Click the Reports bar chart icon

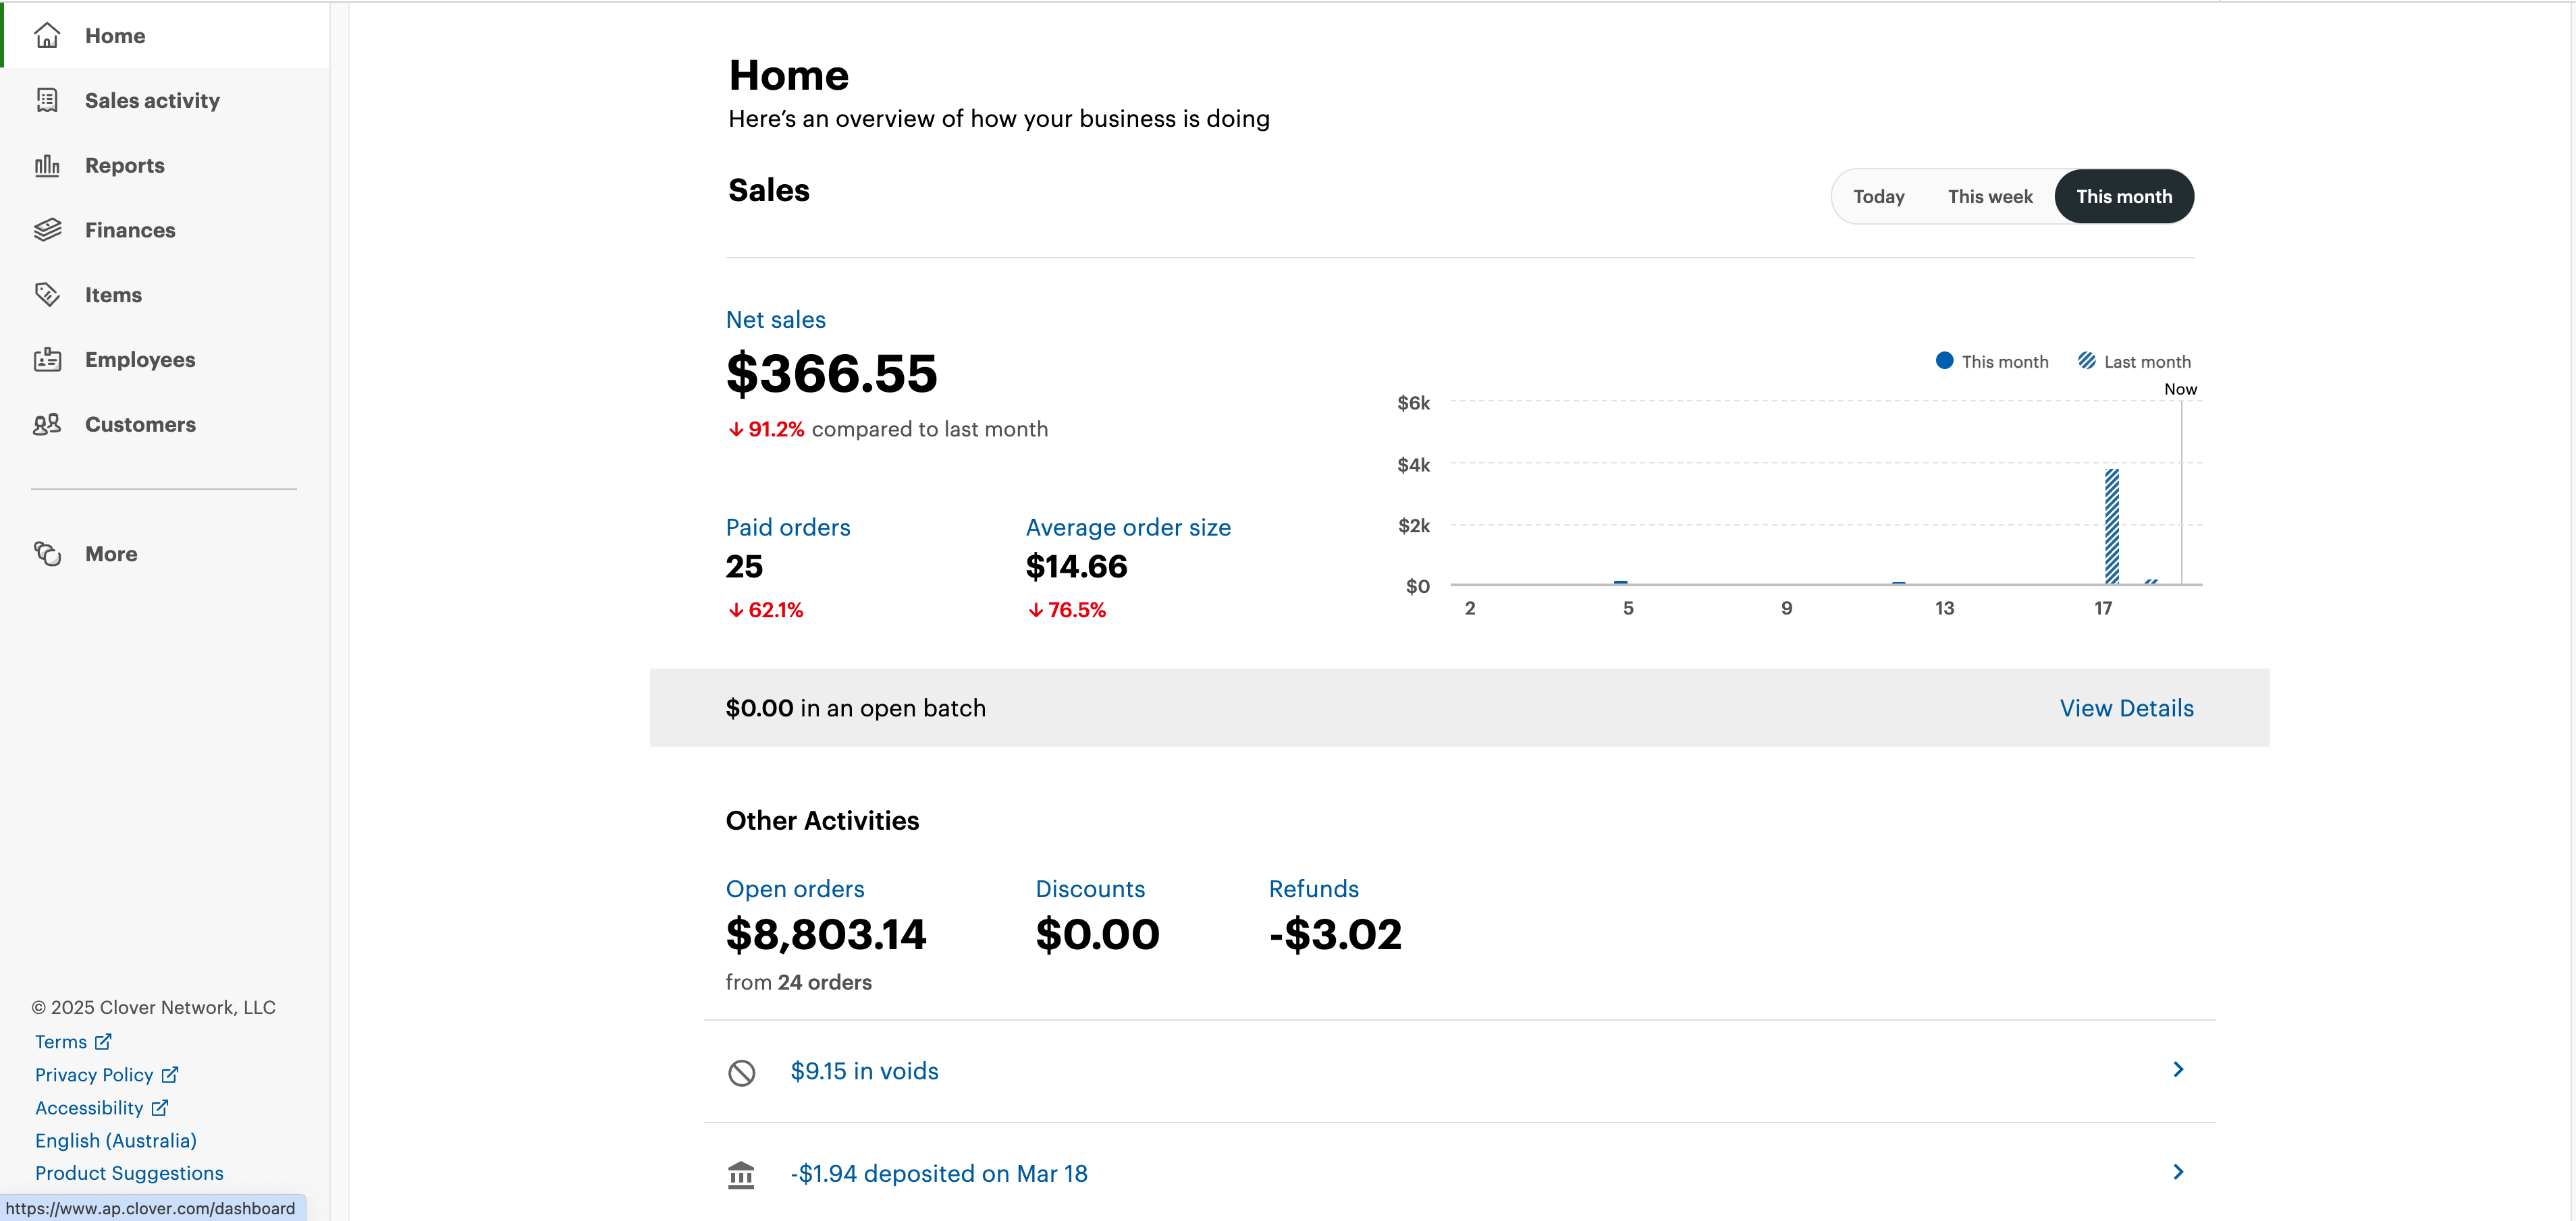47,165
